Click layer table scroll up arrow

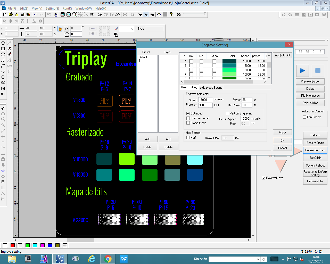click(269, 55)
